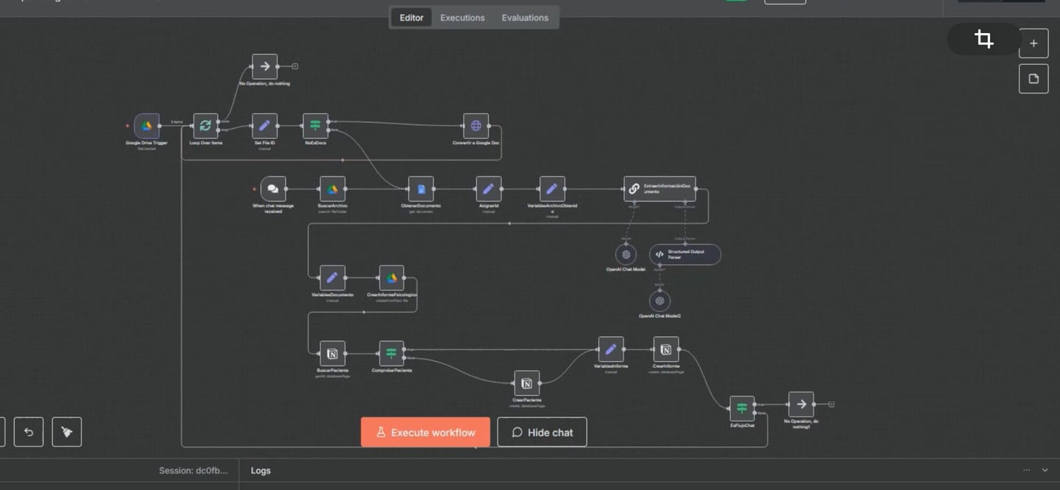Screen dimensions: 1060x490
Task: Open the Set File ID node
Action: (x=265, y=126)
